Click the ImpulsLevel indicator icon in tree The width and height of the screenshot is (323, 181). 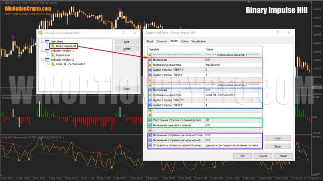[53, 55]
